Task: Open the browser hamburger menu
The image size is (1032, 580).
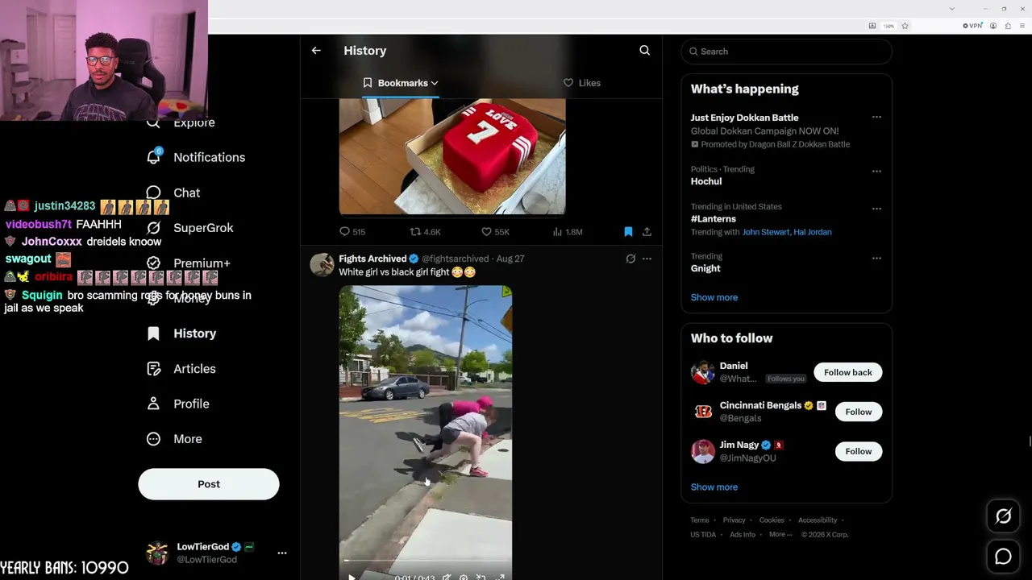Action: 1022,26
